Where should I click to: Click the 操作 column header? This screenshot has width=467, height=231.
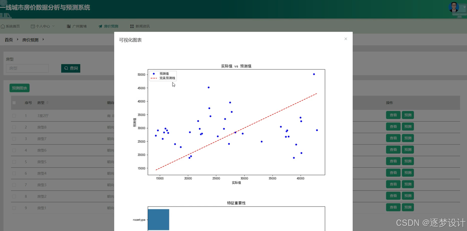click(390, 103)
